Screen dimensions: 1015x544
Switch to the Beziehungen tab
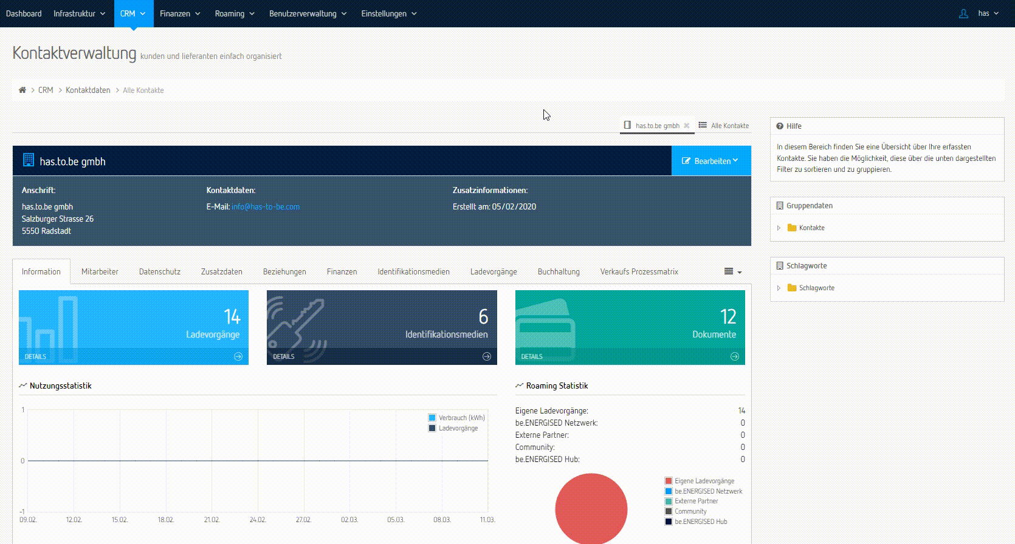tap(284, 271)
